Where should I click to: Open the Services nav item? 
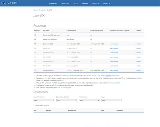point(85,3)
